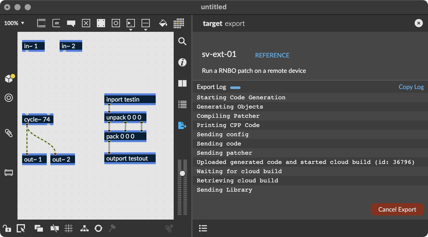Close the target export panel
Screen dimensions: 428x237
click(419, 23)
